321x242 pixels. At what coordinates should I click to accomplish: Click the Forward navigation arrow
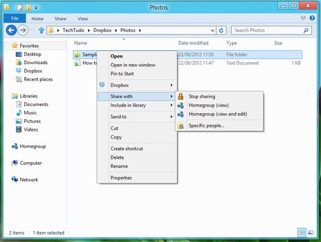coord(23,30)
